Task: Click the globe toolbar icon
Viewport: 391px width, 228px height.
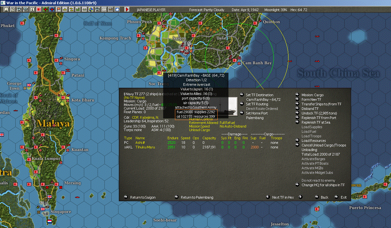Action: point(91,9)
